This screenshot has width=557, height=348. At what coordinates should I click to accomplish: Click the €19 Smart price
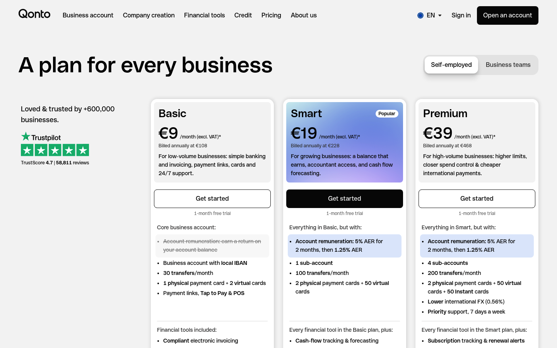(x=304, y=133)
